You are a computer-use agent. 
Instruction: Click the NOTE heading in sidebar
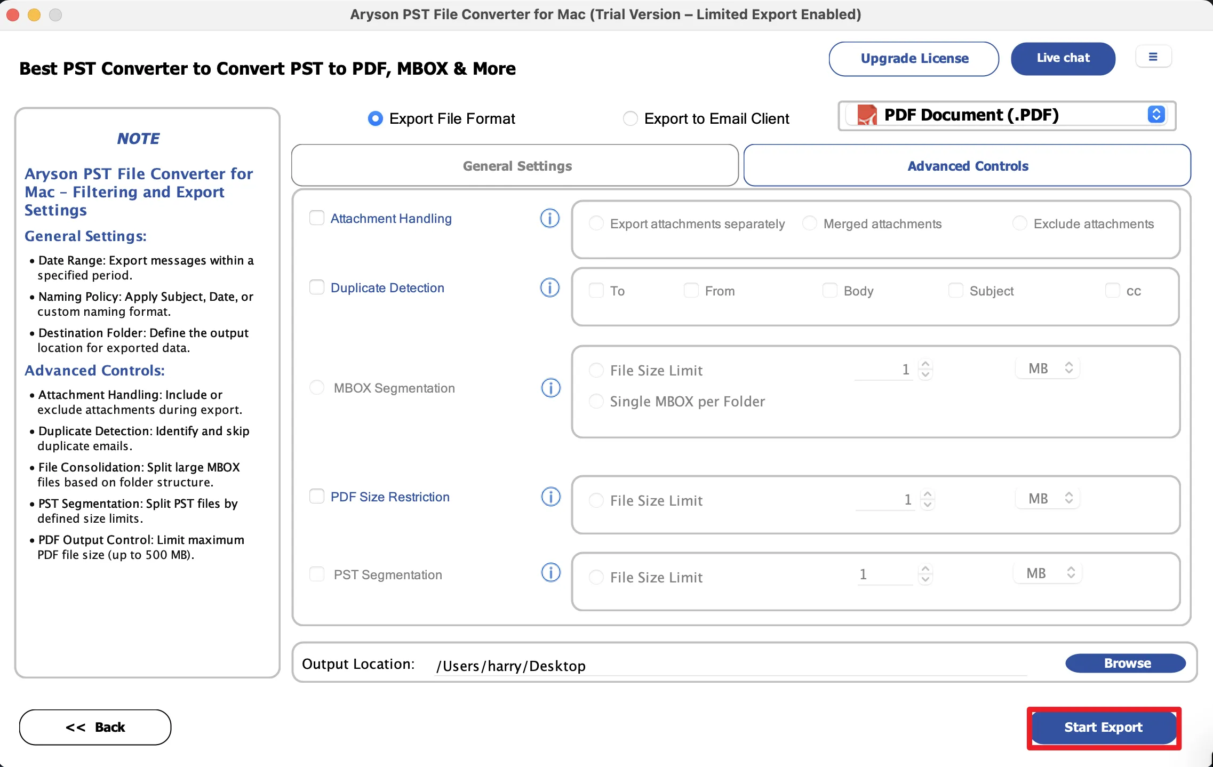coord(138,139)
